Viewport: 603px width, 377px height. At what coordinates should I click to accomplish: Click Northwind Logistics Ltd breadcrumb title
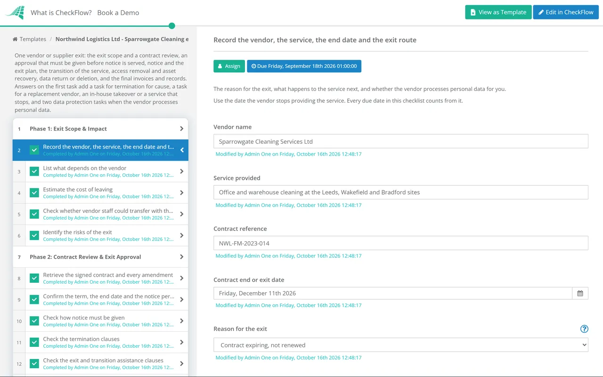pos(122,39)
